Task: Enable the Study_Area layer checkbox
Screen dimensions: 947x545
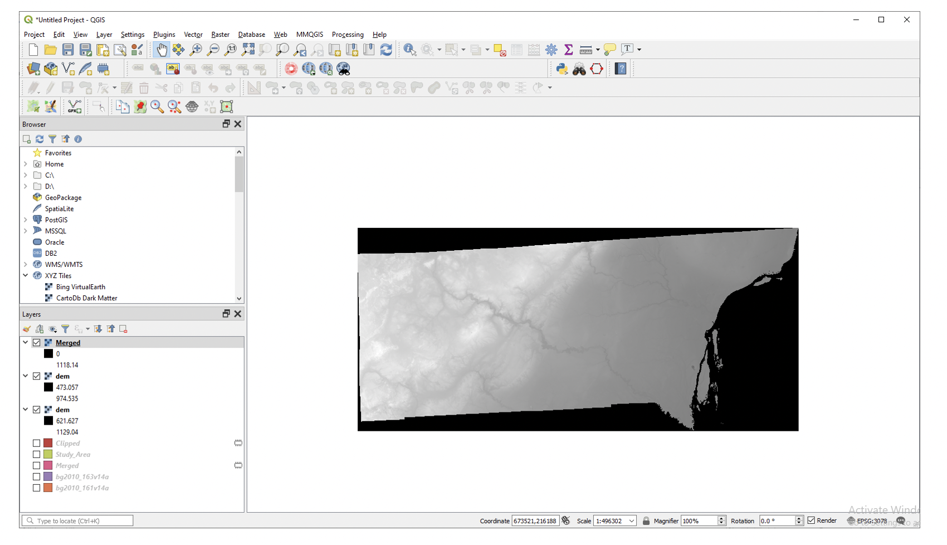Action: point(37,454)
